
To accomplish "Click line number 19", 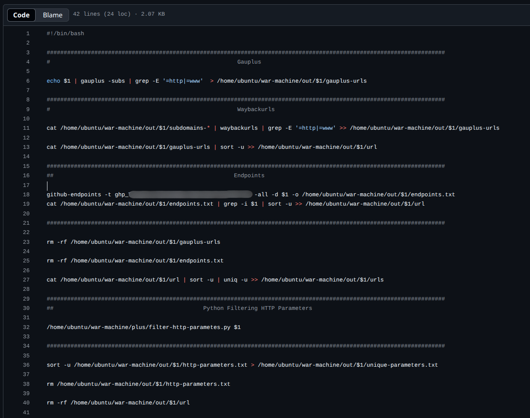I will (x=26, y=204).
